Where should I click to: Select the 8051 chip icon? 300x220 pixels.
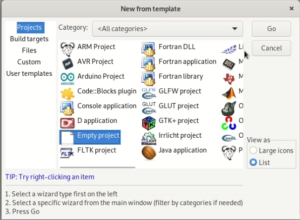click(x=229, y=64)
